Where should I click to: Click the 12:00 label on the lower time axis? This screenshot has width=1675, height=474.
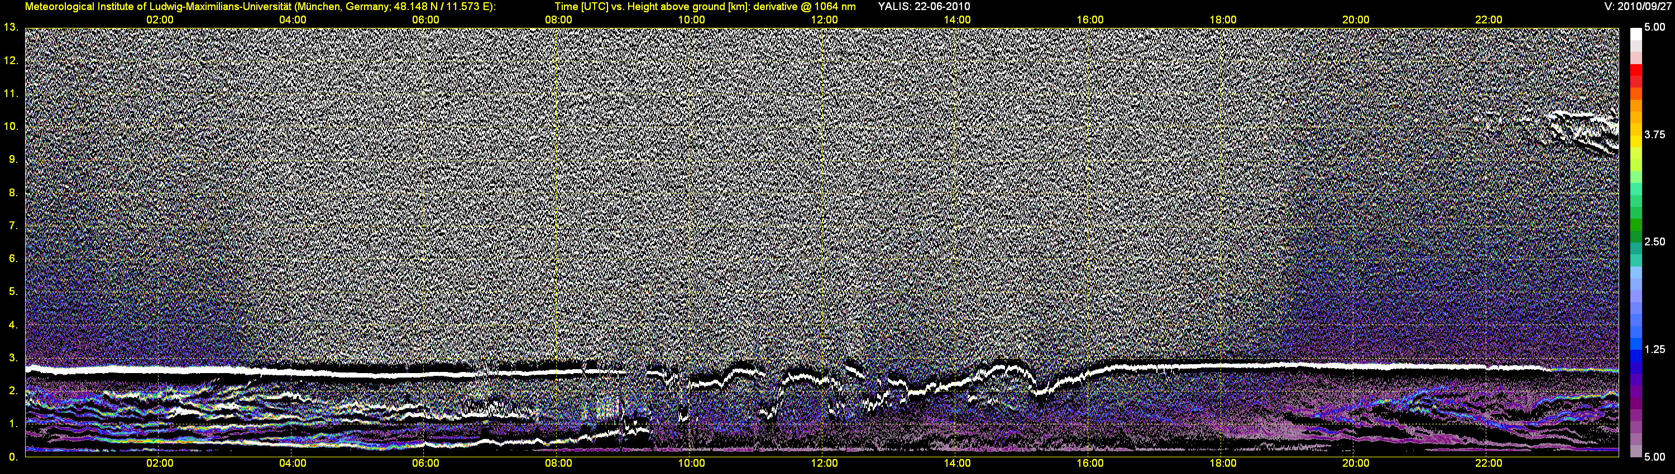click(825, 463)
